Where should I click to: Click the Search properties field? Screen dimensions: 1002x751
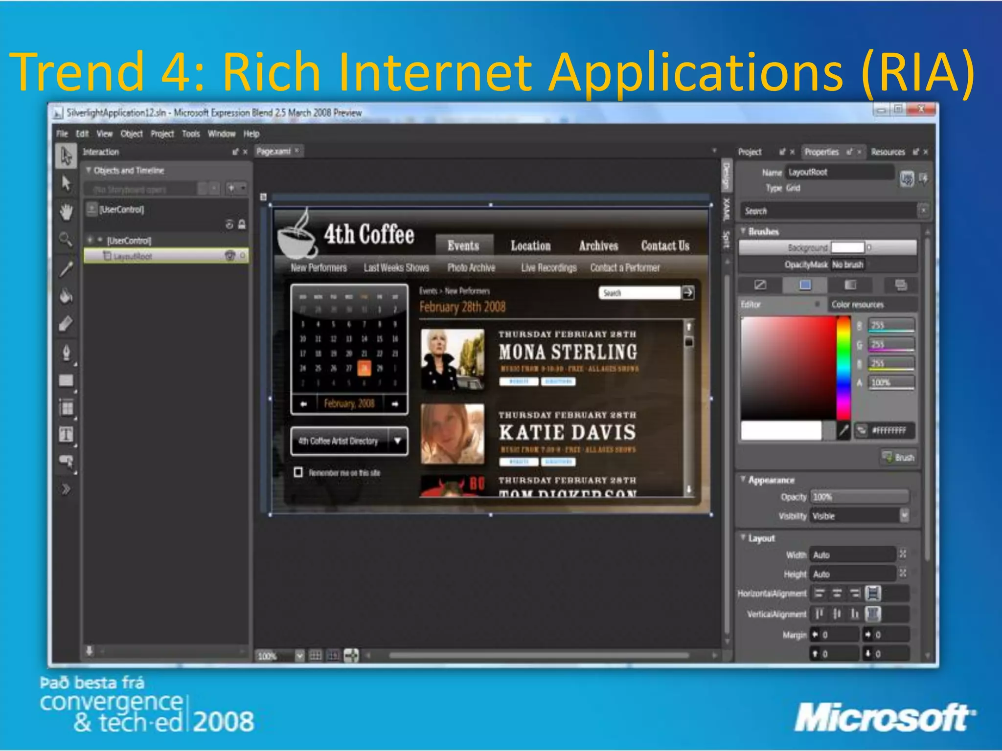[x=829, y=211]
